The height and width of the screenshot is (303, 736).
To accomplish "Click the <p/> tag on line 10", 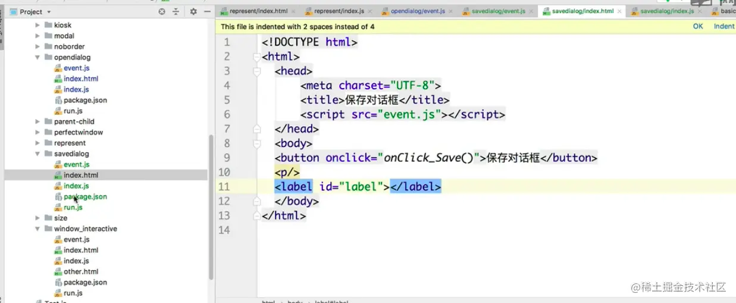I will click(288, 173).
